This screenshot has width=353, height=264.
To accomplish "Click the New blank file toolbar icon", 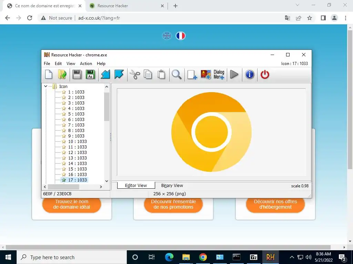I will pos(49,75).
